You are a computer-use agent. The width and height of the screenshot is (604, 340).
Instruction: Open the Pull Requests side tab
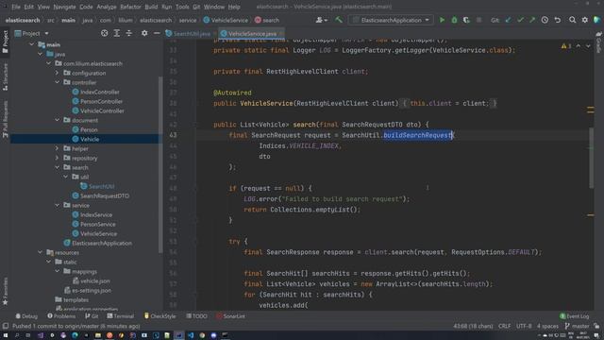(x=5, y=119)
